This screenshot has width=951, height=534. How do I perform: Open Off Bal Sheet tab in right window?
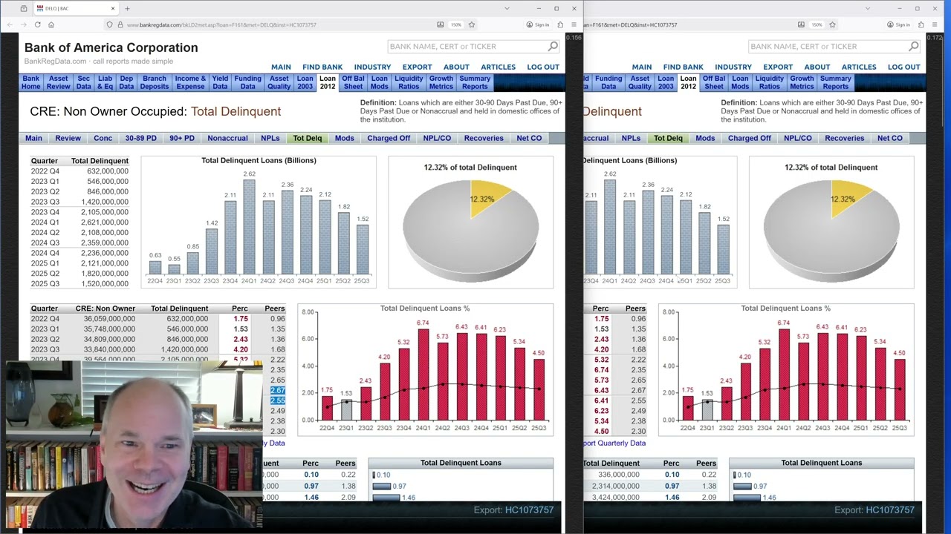point(714,82)
